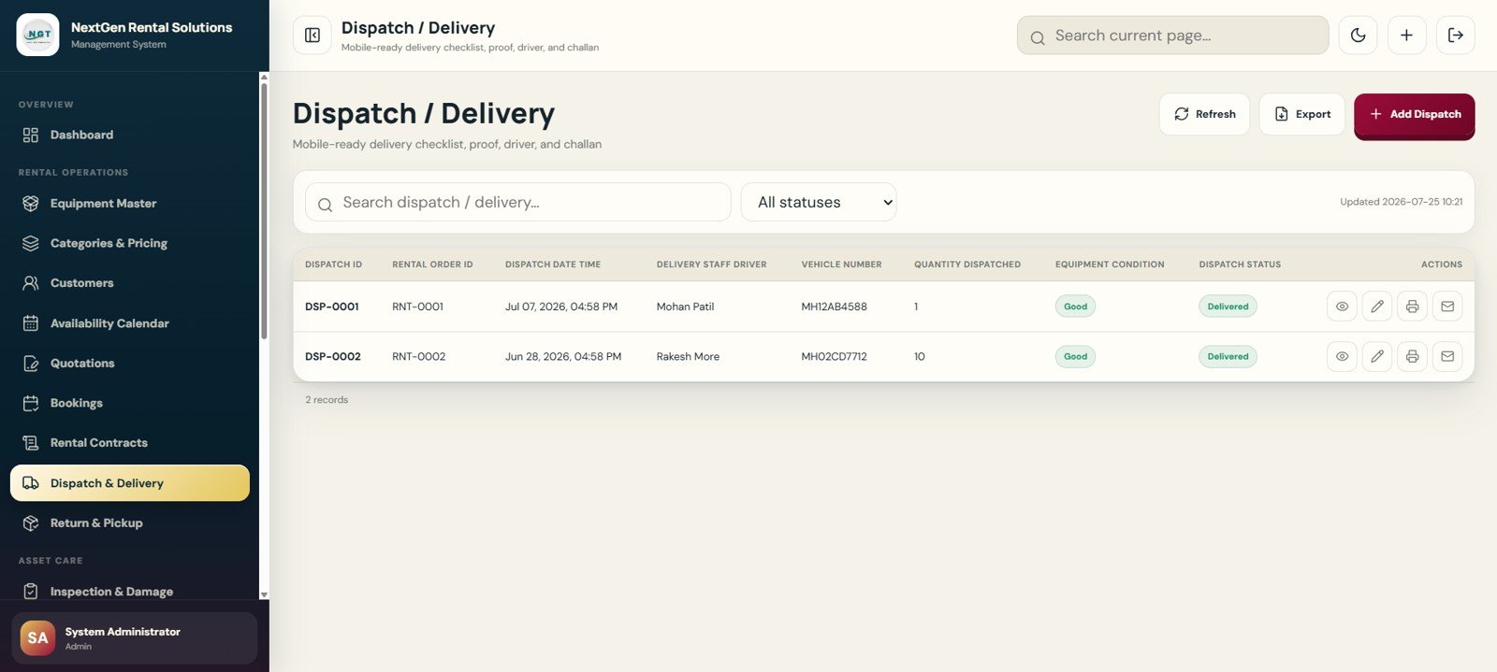The image size is (1497, 672).
Task: Click the Dispatch ID column header
Action: [x=333, y=265]
